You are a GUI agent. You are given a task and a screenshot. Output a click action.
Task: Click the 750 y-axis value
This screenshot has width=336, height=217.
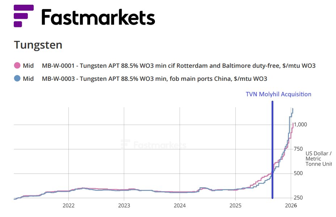pos(298,149)
